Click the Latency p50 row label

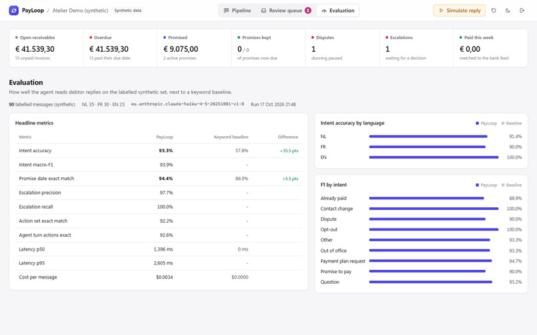coord(32,249)
